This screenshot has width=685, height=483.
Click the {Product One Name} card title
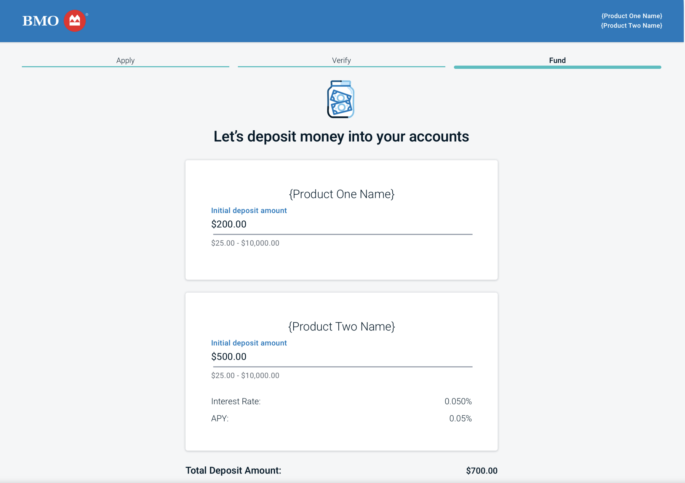click(x=341, y=194)
